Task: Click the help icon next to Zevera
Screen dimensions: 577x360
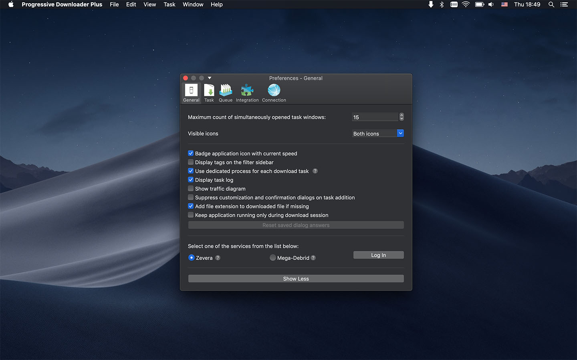Action: pyautogui.click(x=218, y=258)
